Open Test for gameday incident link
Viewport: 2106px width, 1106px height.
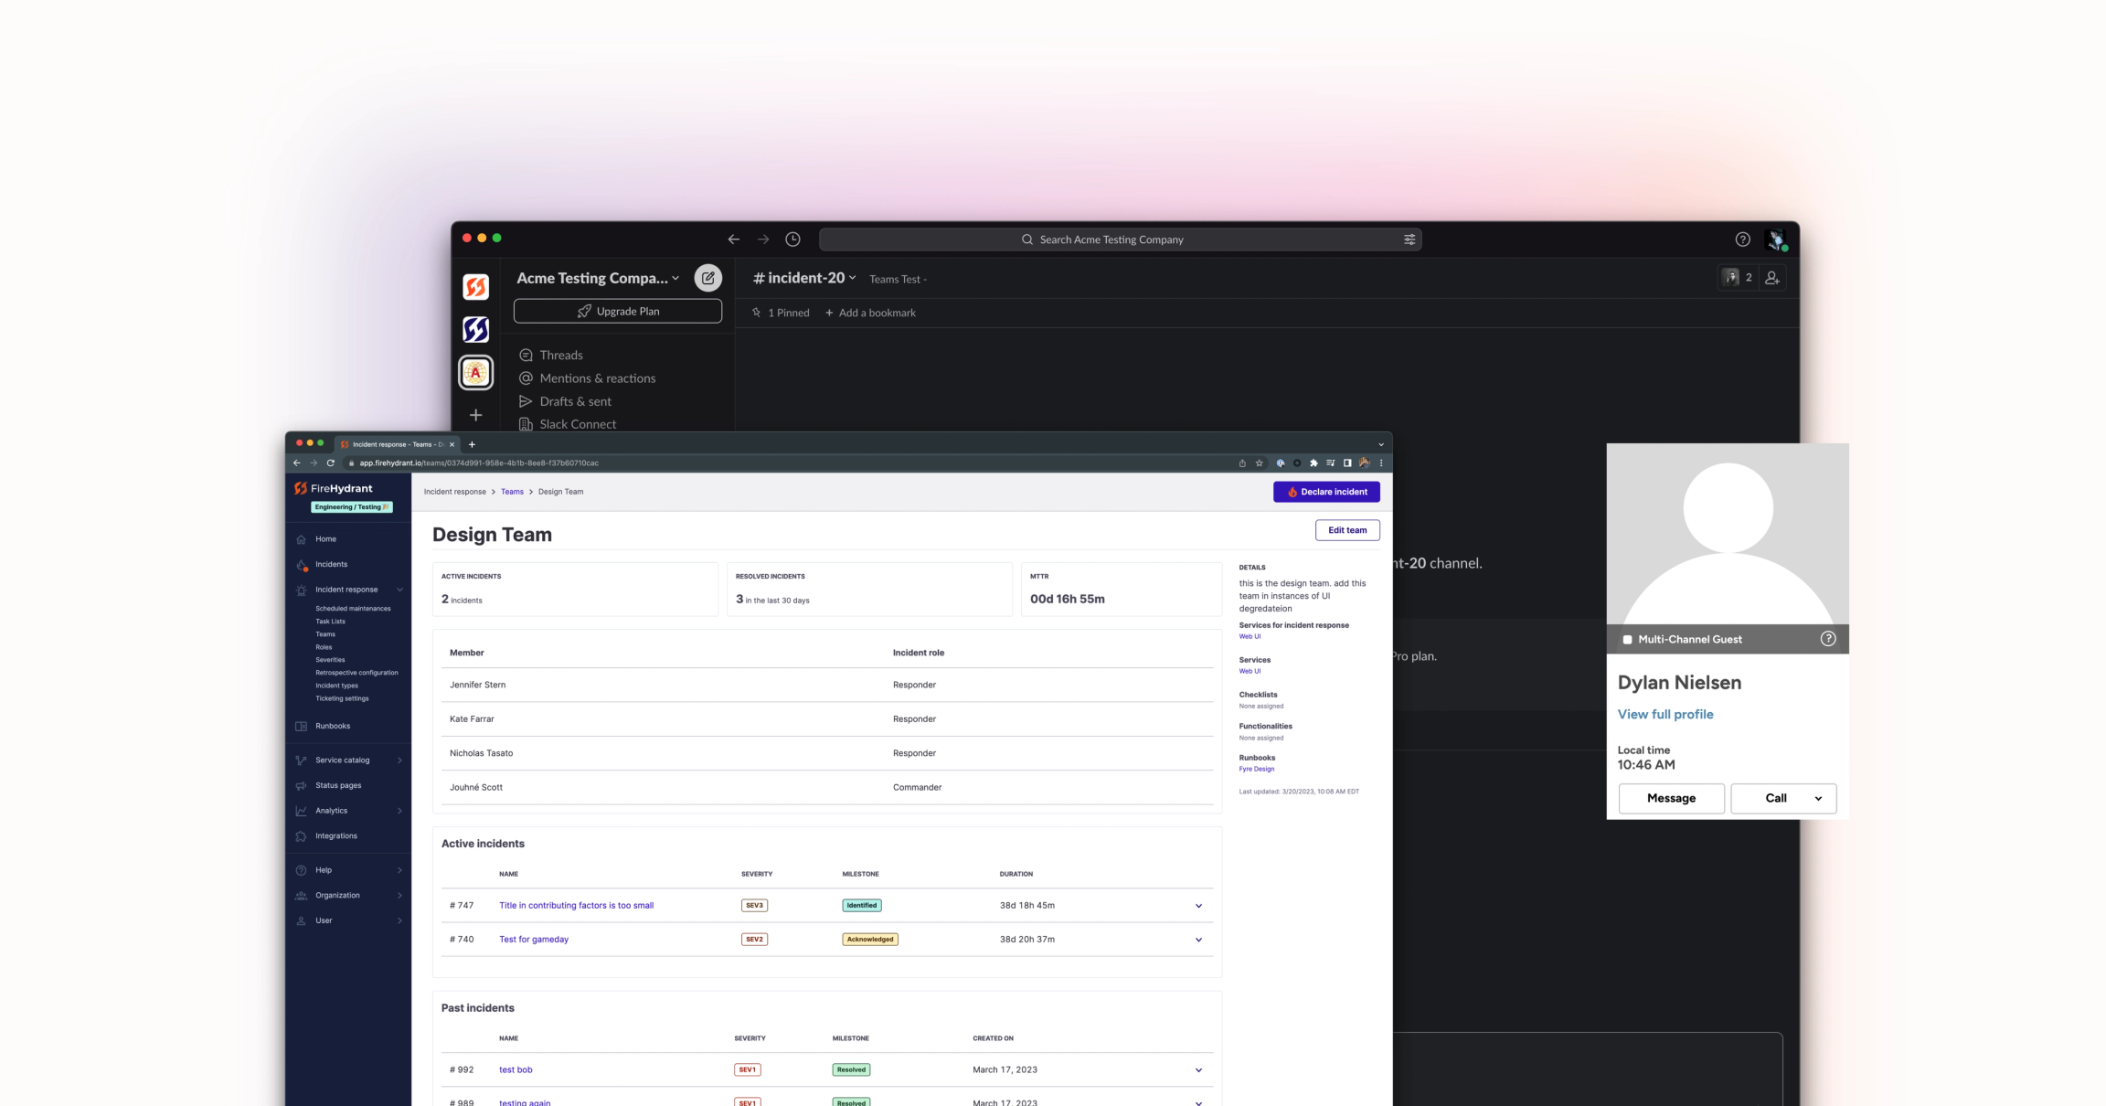534,940
